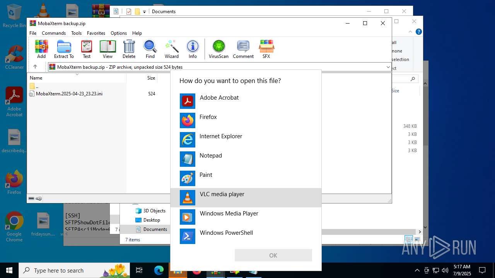Open Task View on the taskbar
This screenshot has width=495, height=278.
(x=139, y=270)
